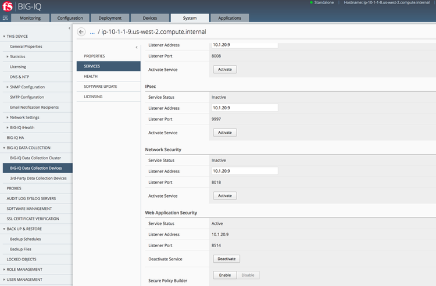
Task: Click the F5 logo icon
Action: coord(8,6)
